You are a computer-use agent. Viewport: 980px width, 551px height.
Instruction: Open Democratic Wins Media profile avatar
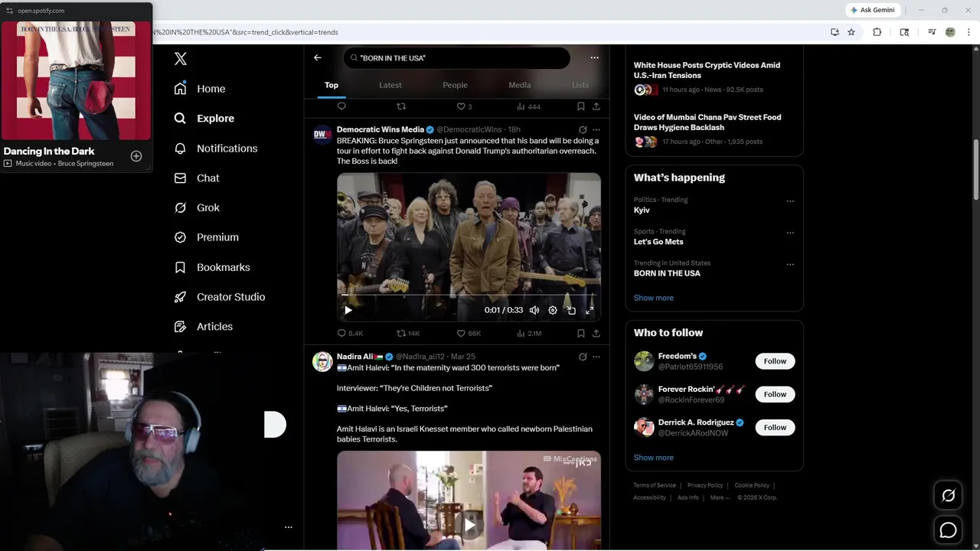tap(322, 135)
